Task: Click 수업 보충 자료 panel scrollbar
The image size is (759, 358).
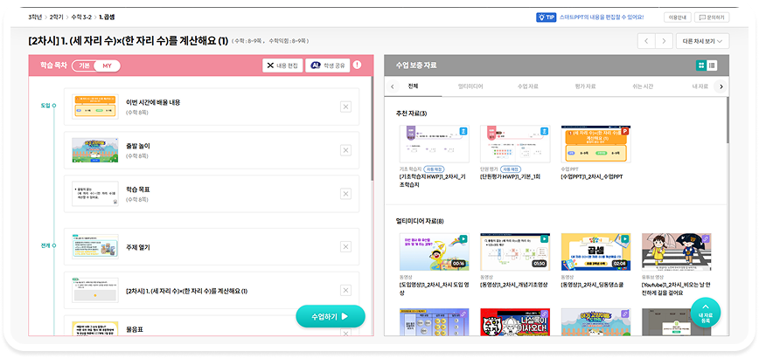Action: coord(728,120)
